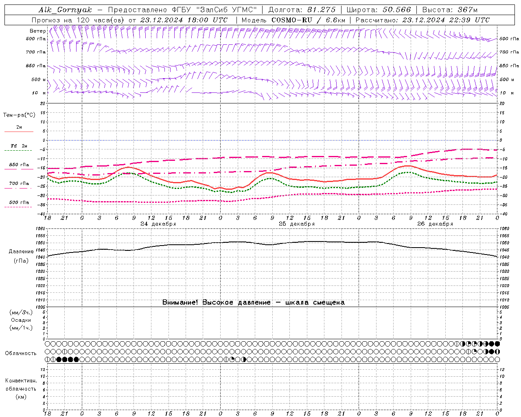Click the '(мм/3ч.)' precipitation unit label

pos(21,312)
